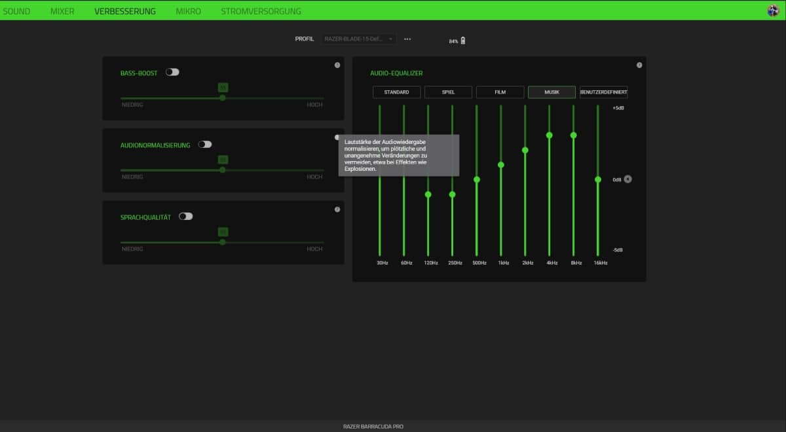
Task: Click the Sprachqualität help question mark icon
Action: [337, 209]
